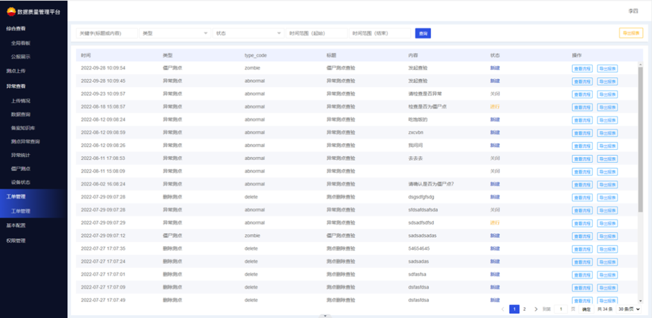Collapse the bottom panel handle arrow
The height and width of the screenshot is (318, 652).
(325, 316)
